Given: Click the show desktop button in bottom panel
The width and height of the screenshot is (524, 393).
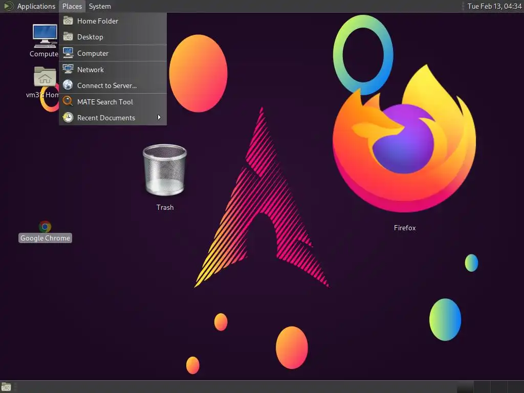Looking at the screenshot, I should pos(6,387).
